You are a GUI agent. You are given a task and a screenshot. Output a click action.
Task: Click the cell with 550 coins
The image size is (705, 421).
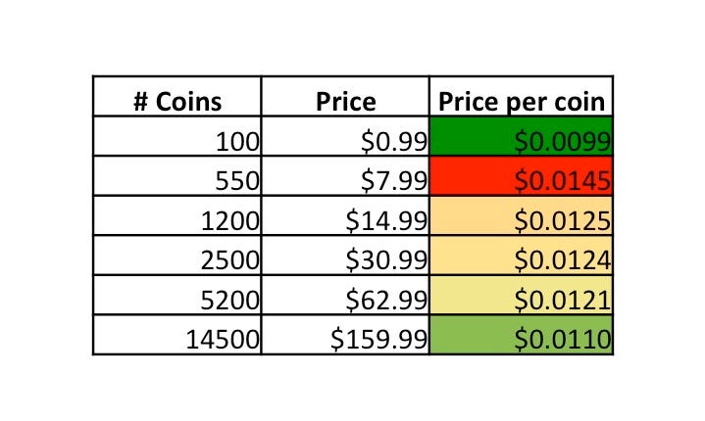[x=176, y=175]
